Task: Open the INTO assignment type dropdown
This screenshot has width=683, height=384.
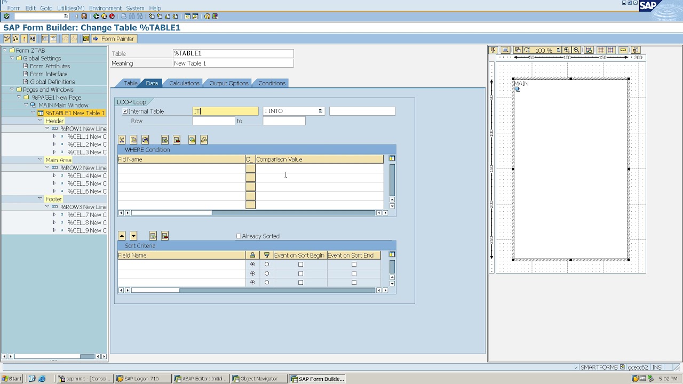Action: click(320, 111)
